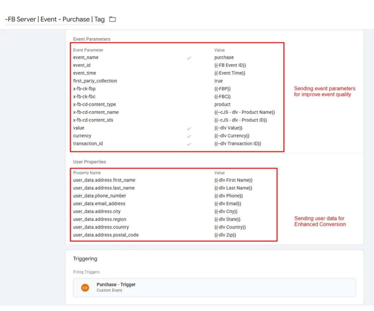Expand the User Properties section
Viewport: 374px width, 311px height.
90,162
